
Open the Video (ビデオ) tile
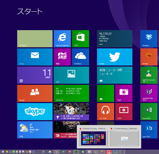[x=124, y=112]
